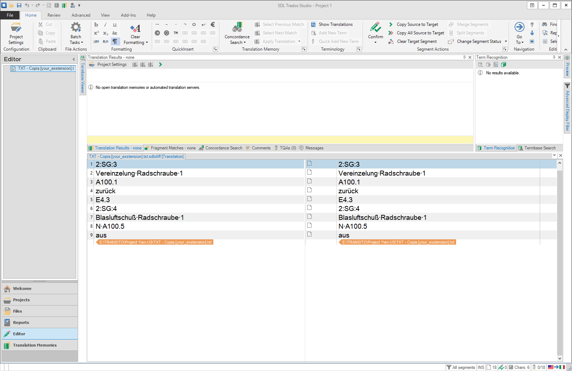
Task: Click scrollbar down arrow in editor
Action: [560, 358]
